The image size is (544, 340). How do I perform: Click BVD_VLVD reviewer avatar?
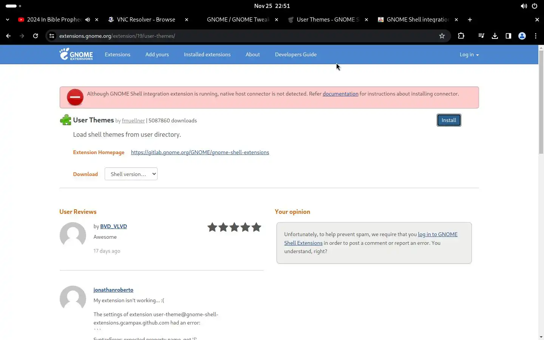(x=73, y=235)
